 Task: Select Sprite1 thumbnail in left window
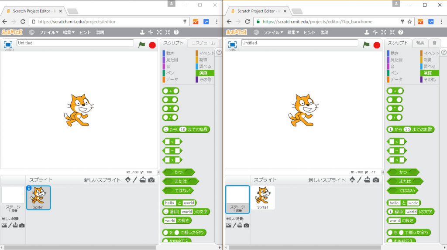point(38,198)
